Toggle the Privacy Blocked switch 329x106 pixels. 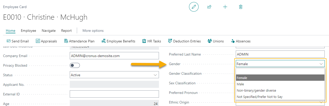tap(75, 65)
